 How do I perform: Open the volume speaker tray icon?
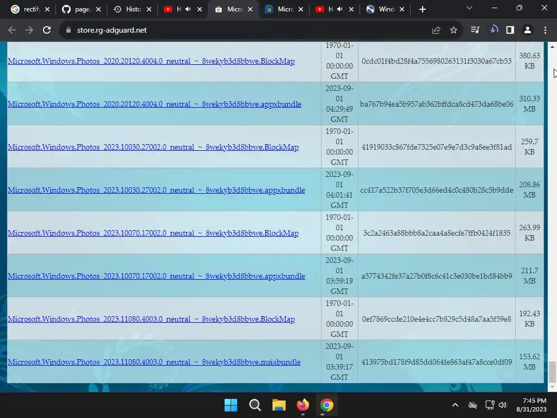tap(502, 405)
